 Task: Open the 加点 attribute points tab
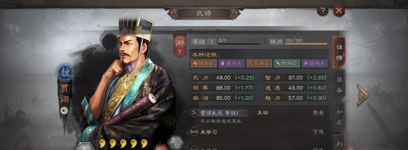(x=339, y=117)
